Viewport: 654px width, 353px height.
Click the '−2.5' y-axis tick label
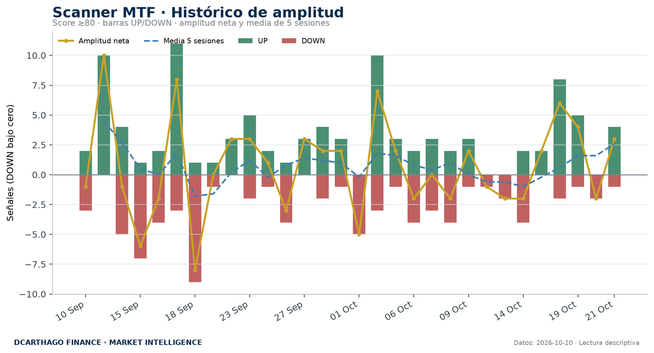[x=35, y=204]
